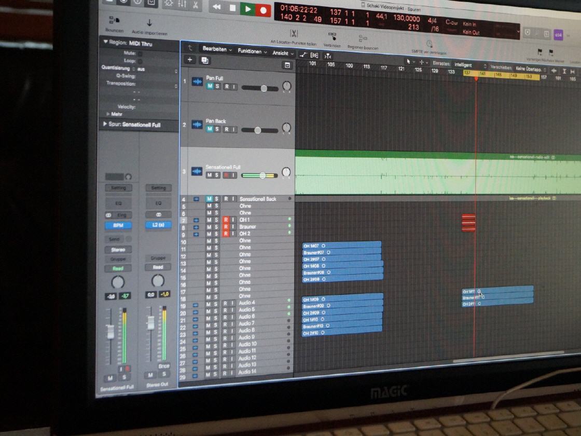Open the Smart Controls button in the top toolbar
Viewport: 581px width, 436px height.
(169, 3)
